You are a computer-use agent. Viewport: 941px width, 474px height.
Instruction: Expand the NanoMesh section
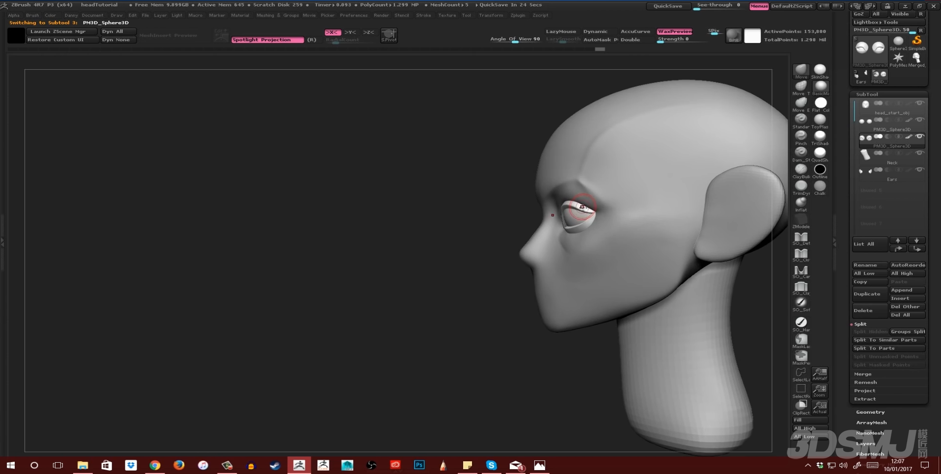click(x=870, y=433)
